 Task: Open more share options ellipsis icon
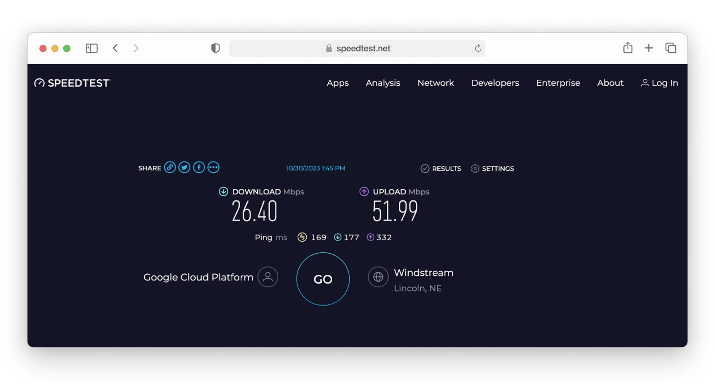[x=214, y=168]
